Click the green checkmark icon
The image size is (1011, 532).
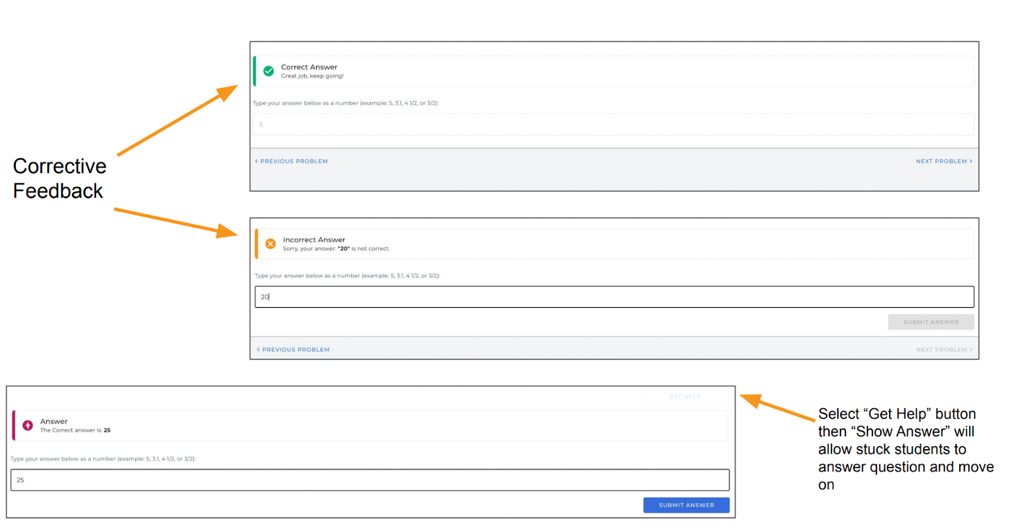pos(269,71)
